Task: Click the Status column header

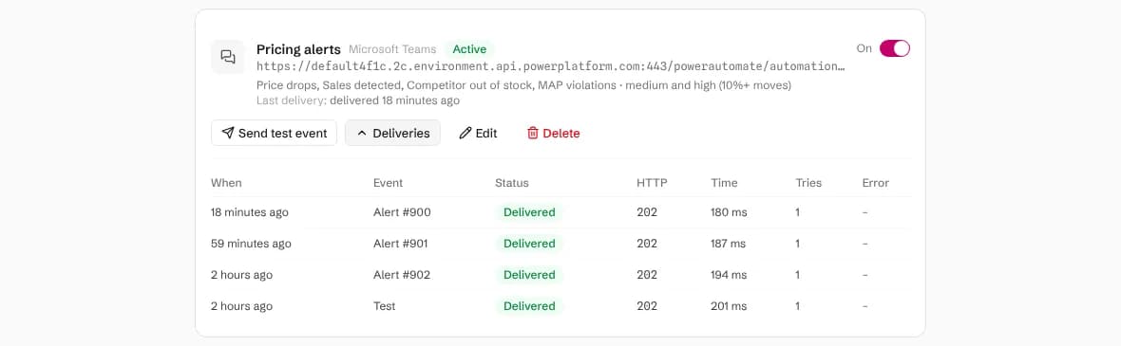Action: (512, 183)
